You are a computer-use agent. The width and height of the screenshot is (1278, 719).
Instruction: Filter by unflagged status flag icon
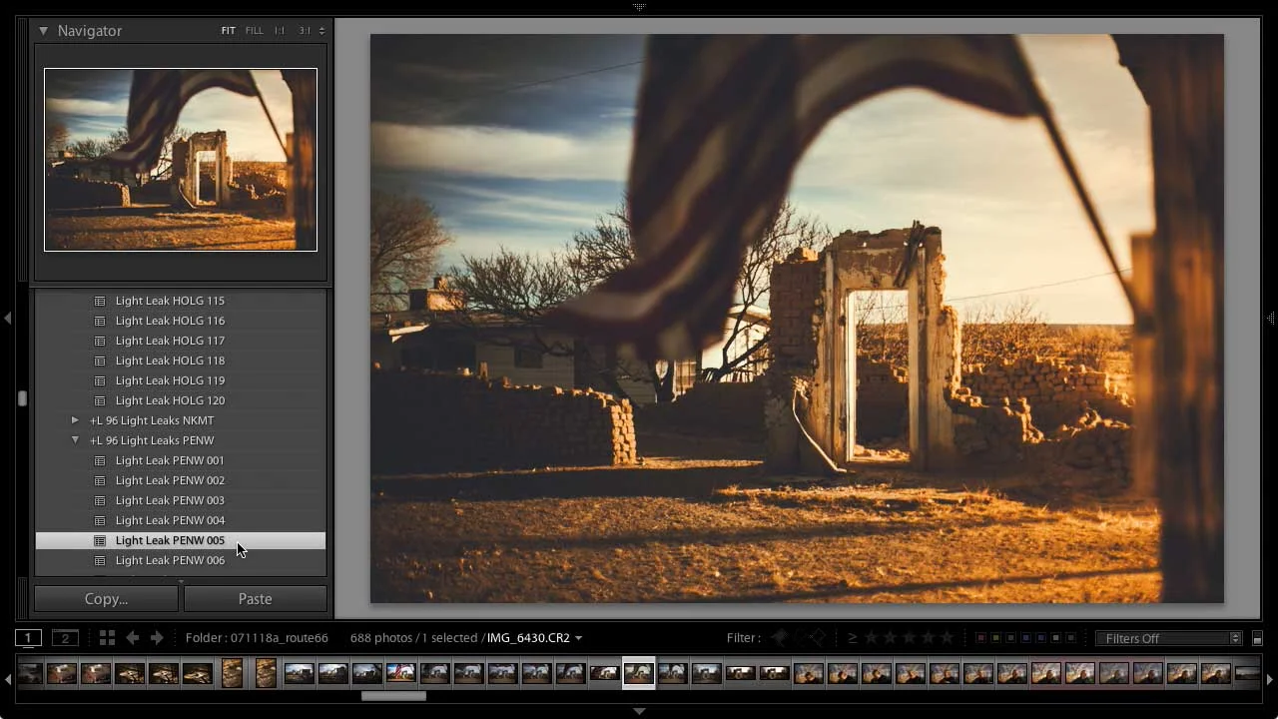tap(799, 638)
